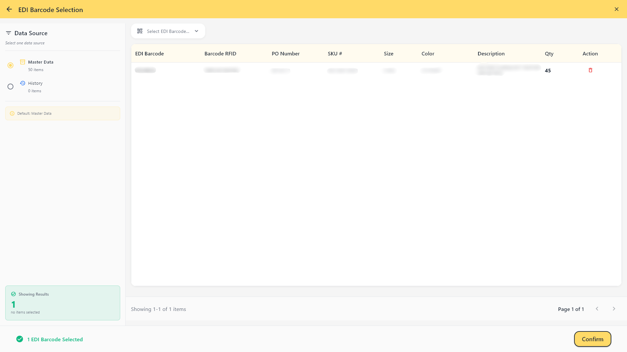Select the Master Data radio button
Screen dimensions: 627x352
pos(10,66)
